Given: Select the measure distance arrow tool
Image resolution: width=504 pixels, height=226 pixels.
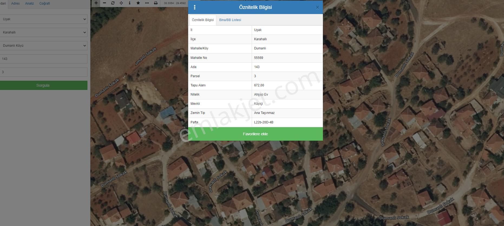Looking at the screenshot, I should click(x=147, y=3).
